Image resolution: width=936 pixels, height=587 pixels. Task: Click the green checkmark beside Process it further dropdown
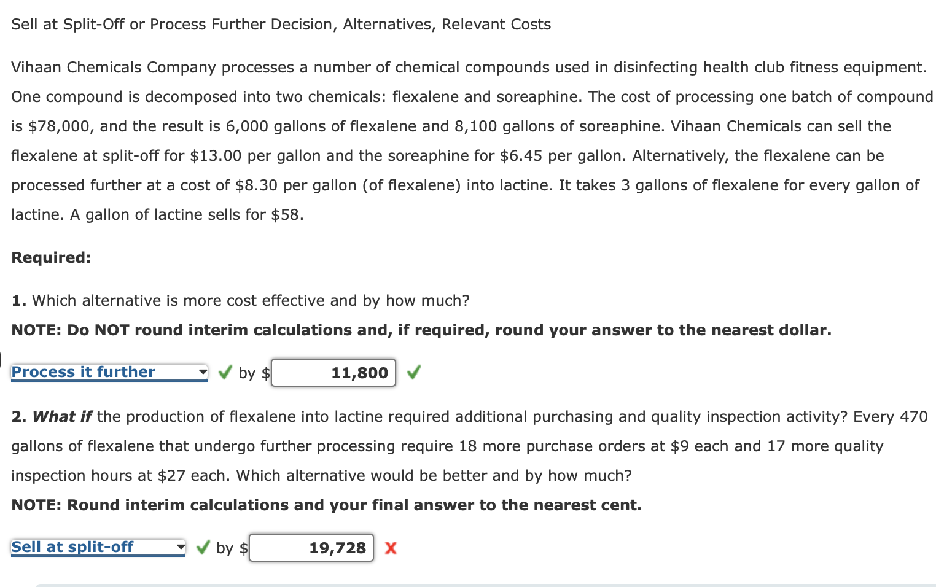click(x=225, y=372)
